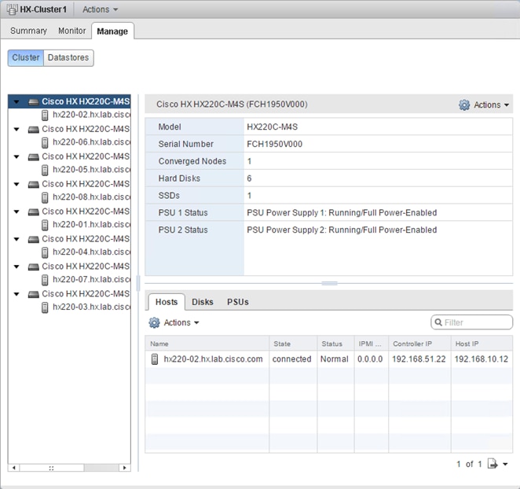Click the controller IP 192.168.51.22 cell
The image size is (520, 489).
pyautogui.click(x=419, y=359)
